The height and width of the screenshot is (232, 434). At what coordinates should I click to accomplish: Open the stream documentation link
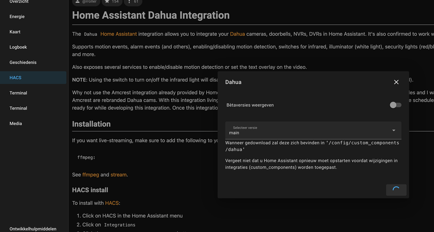pos(118,175)
